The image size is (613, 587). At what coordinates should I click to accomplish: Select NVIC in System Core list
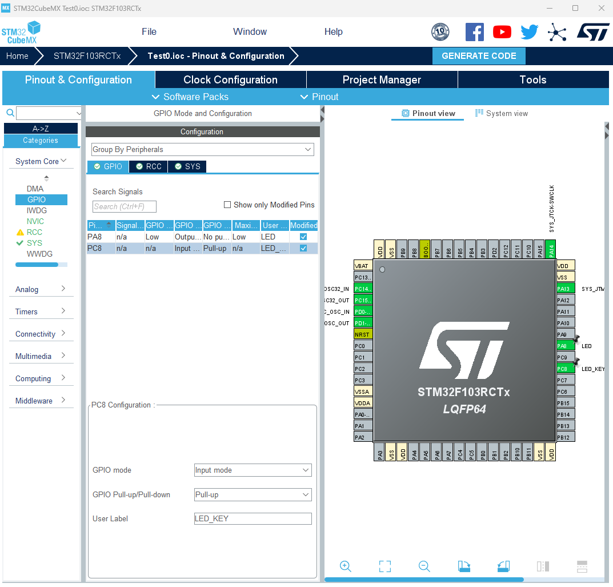[x=35, y=221]
